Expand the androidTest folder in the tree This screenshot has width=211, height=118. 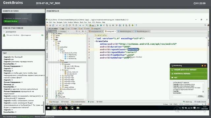pyautogui.click(x=56, y=47)
